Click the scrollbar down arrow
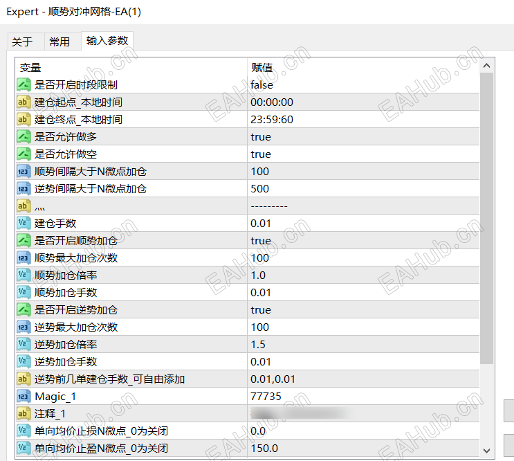Image resolution: width=514 pixels, height=461 pixels. click(x=487, y=451)
